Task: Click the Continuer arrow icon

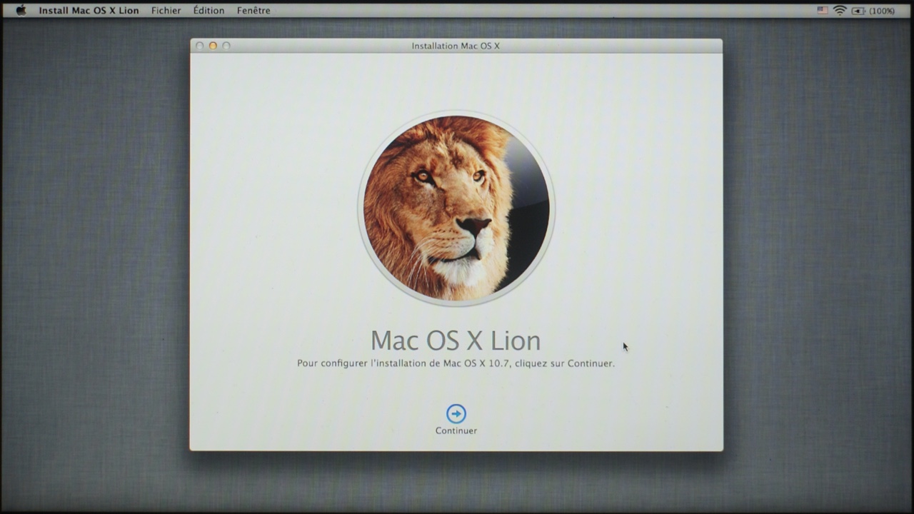Action: [456, 414]
